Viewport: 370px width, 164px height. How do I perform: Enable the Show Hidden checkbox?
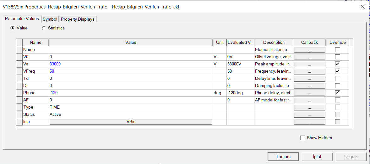(303, 138)
